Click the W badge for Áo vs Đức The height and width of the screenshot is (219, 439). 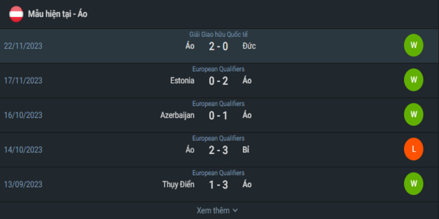click(x=414, y=45)
